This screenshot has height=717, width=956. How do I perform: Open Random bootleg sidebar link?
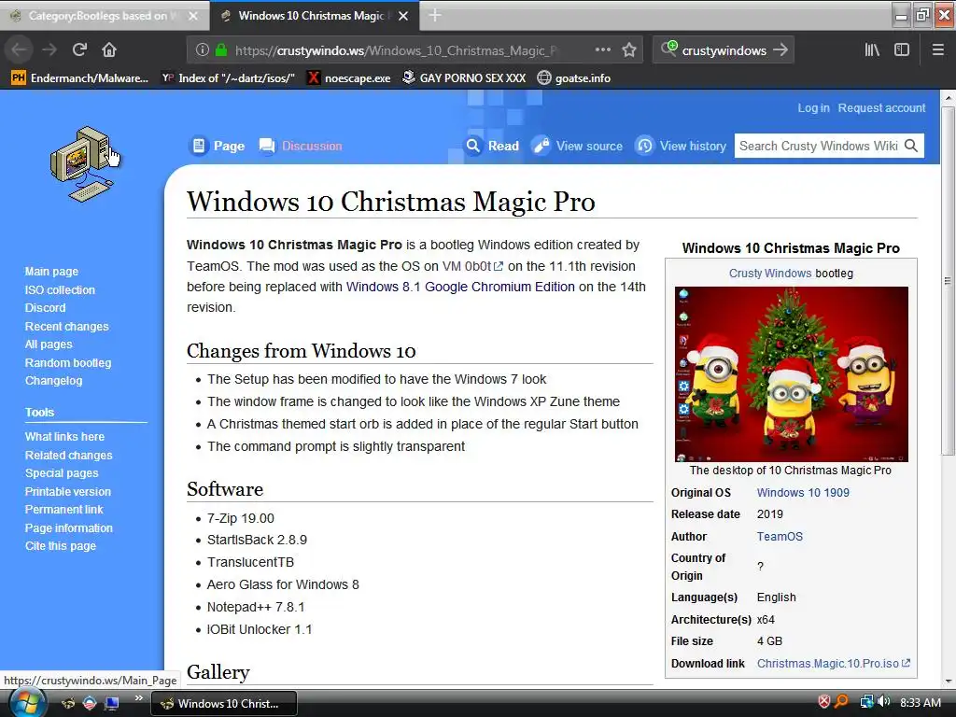click(x=67, y=363)
